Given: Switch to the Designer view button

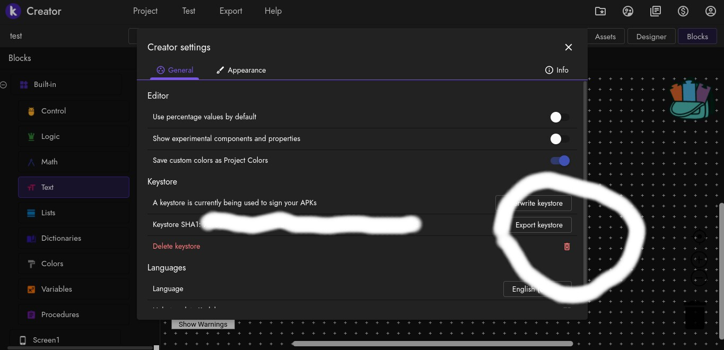Looking at the screenshot, I should pos(651,36).
